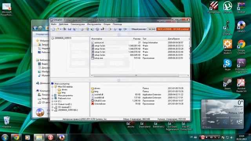Click the blue question-mark Help toolbar icon
The image size is (251, 141).
pos(120,29)
